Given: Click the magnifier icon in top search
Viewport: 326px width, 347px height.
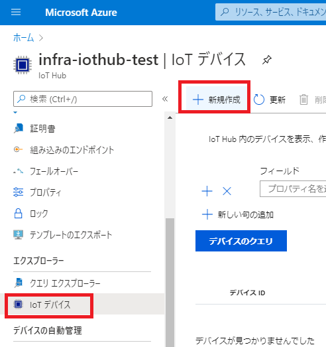Looking at the screenshot, I should 225,12.
